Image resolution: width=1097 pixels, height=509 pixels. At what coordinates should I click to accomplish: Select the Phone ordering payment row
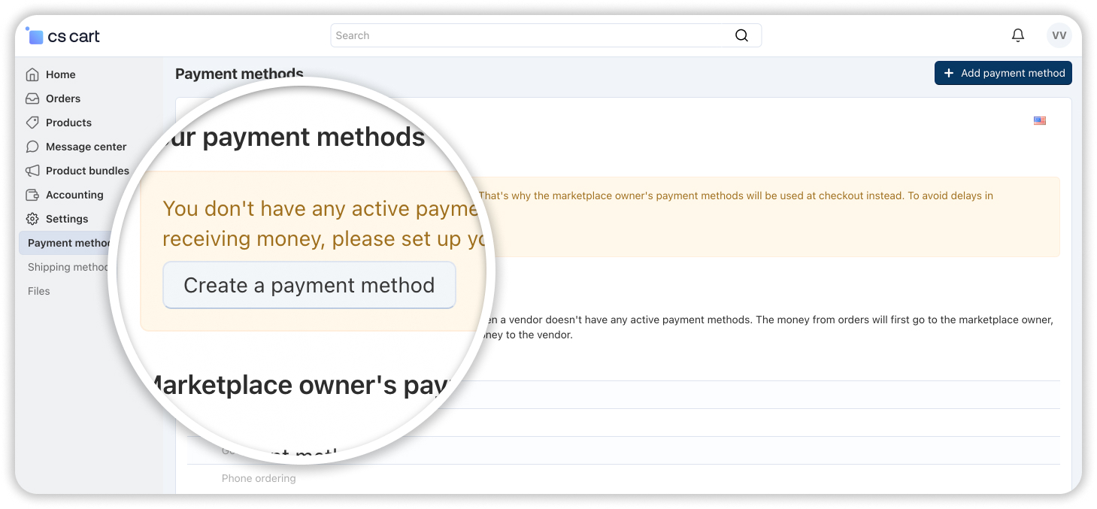[x=259, y=478]
